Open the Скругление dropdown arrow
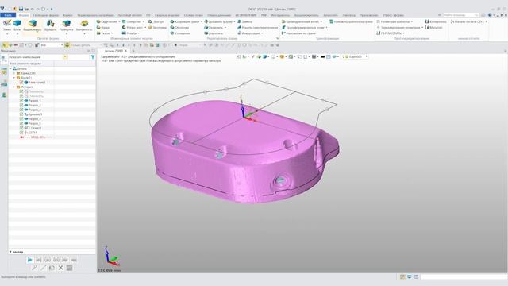The height and width of the screenshot is (286, 508). tap(119, 21)
